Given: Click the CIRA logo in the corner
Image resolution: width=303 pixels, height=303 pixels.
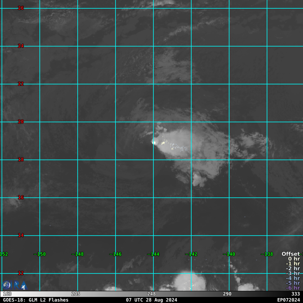Looking at the screenshot, I should pos(14,285).
